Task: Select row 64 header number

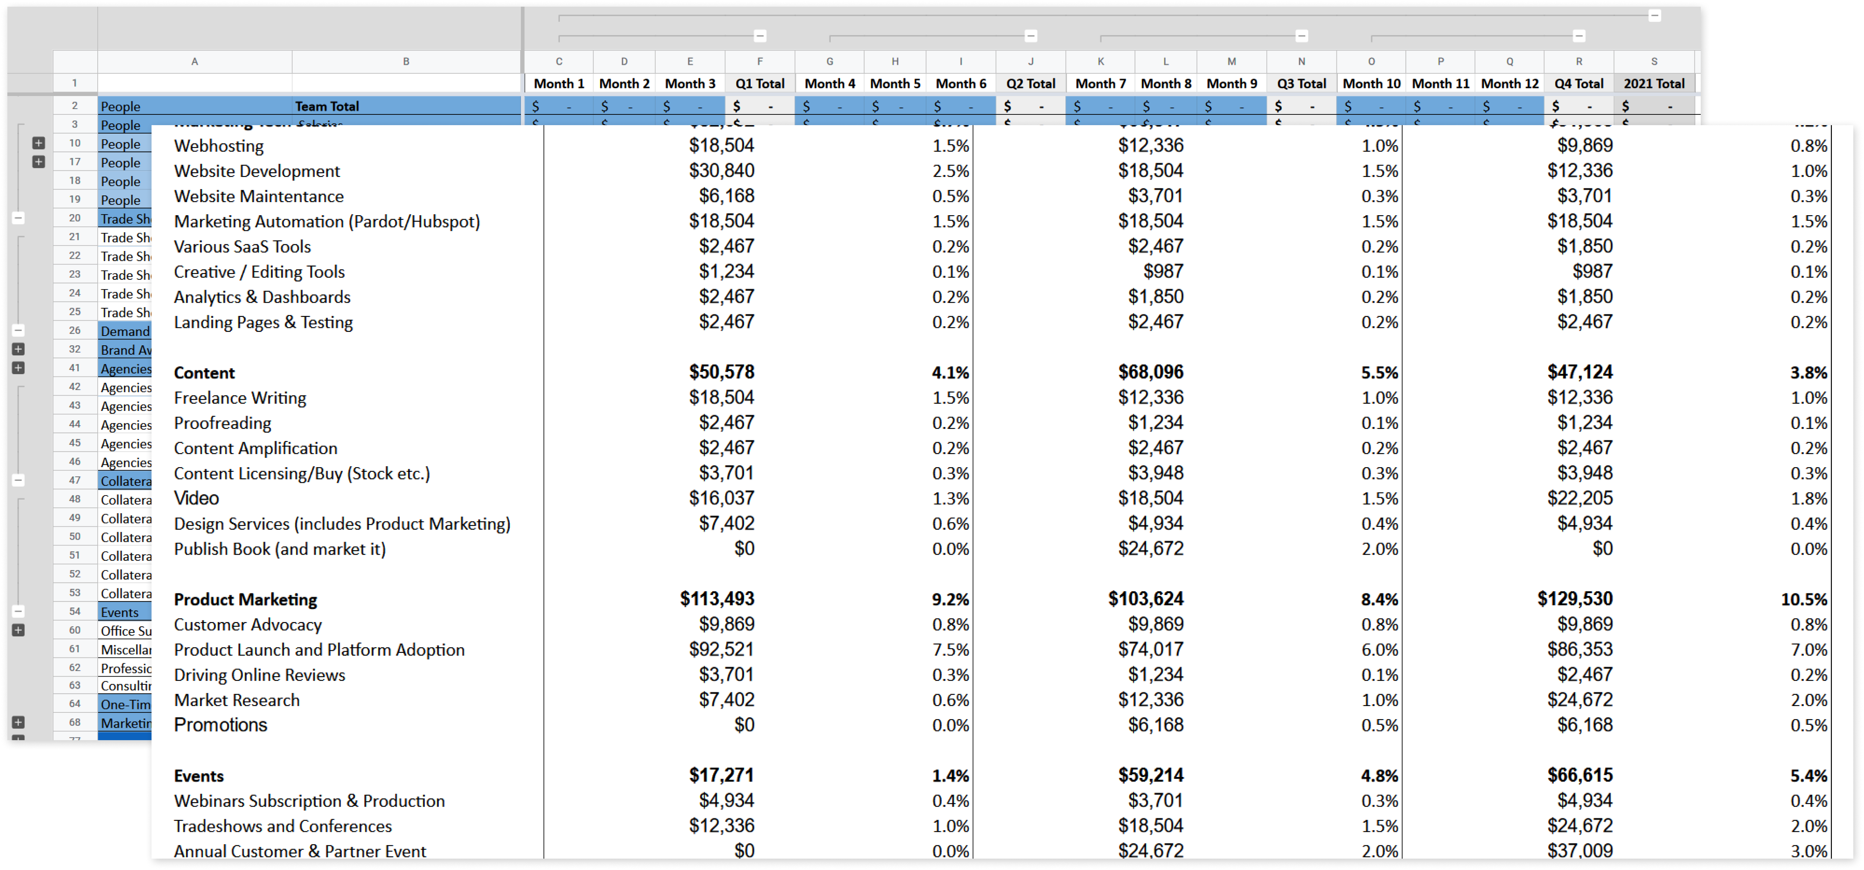Action: (x=75, y=703)
